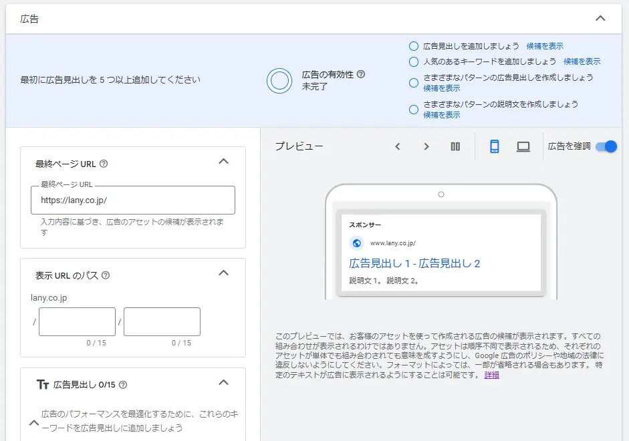Viewport: 629px width, 441px height.
Task: Show the previous ad preview
Action: (398, 146)
